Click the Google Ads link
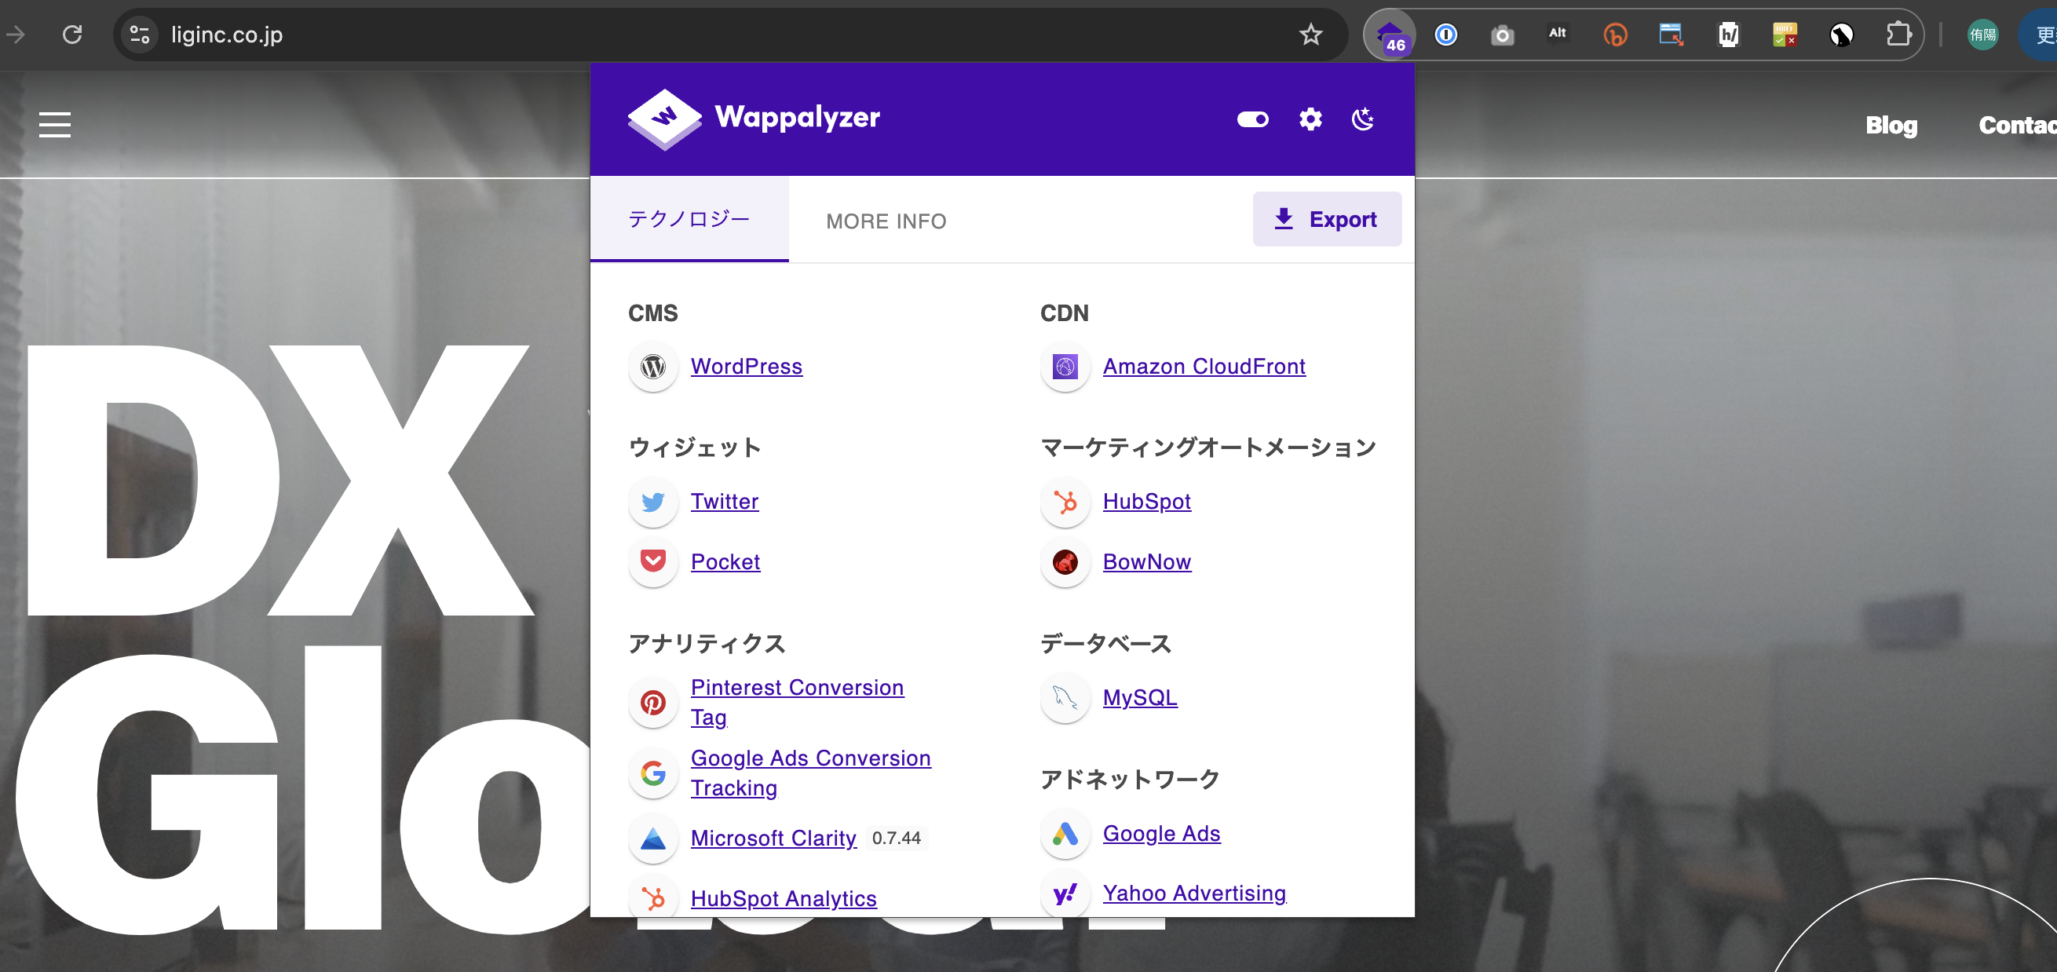This screenshot has height=972, width=2057. point(1161,831)
